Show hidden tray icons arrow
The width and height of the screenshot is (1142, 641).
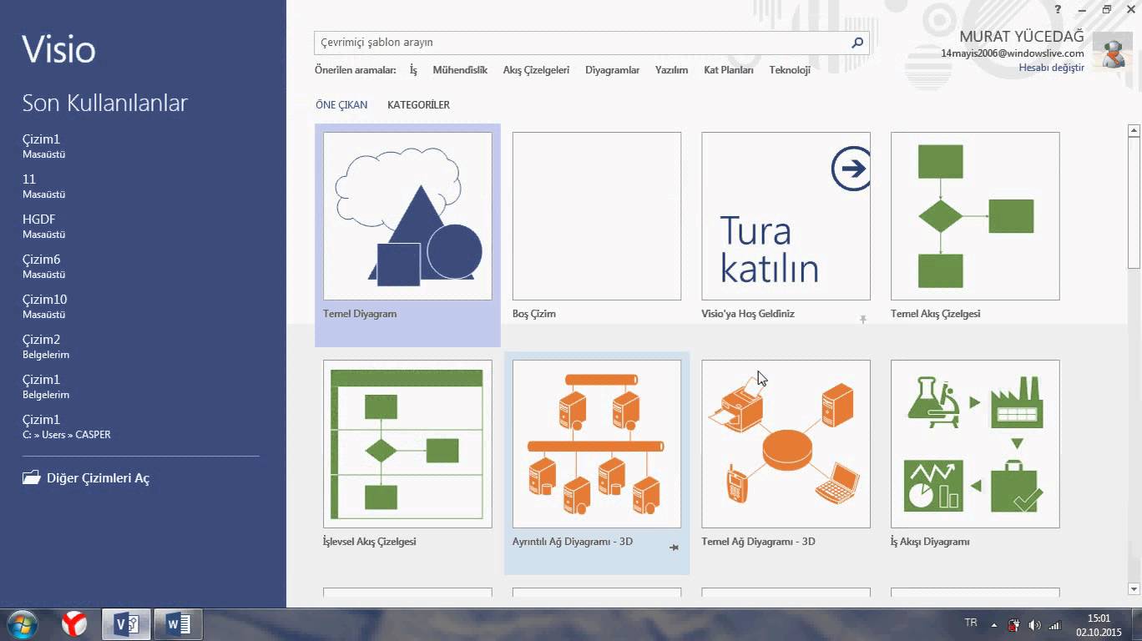(x=993, y=625)
